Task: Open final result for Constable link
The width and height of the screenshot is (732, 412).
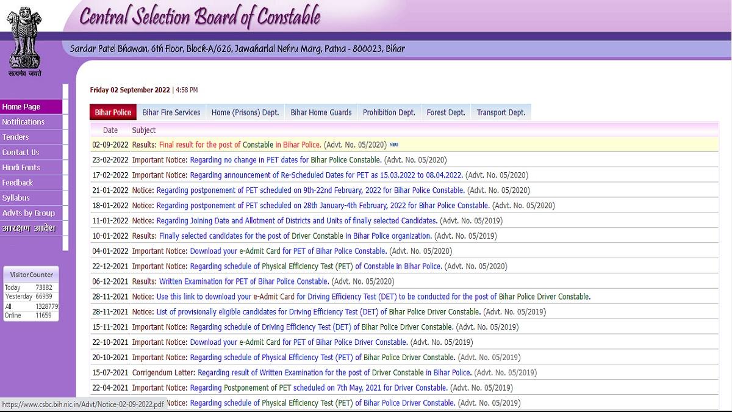Action: tap(240, 145)
